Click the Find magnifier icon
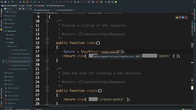The image size is (196, 110). (32, 2)
